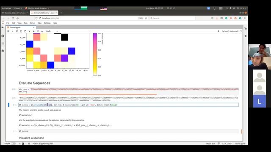Image resolution: width=271 pixels, height=152 pixels.
Task: Open Table of Contents sidebar icon
Action: (x=3, y=43)
